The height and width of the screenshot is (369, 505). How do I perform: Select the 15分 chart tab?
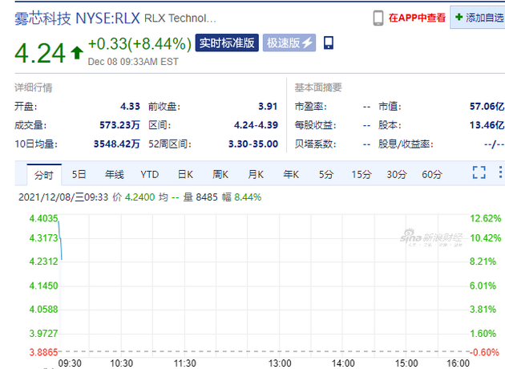point(362,175)
